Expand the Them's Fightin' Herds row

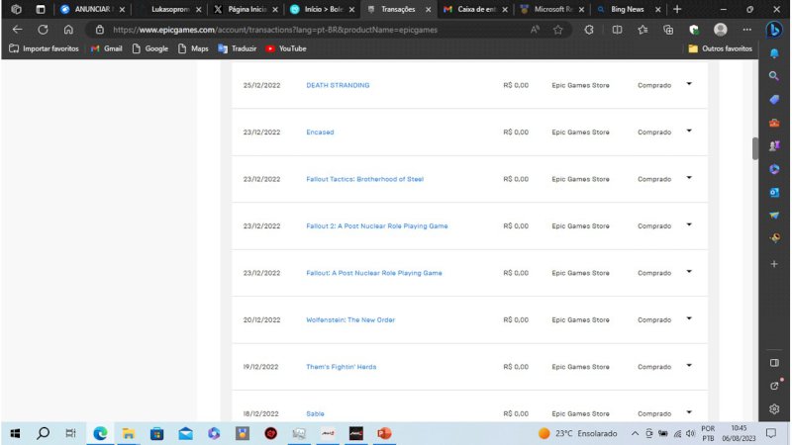pos(689,366)
